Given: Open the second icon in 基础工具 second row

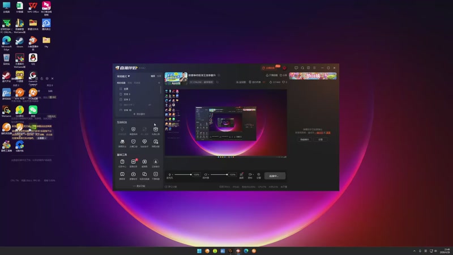Looking at the screenshot, I should click(x=133, y=175).
